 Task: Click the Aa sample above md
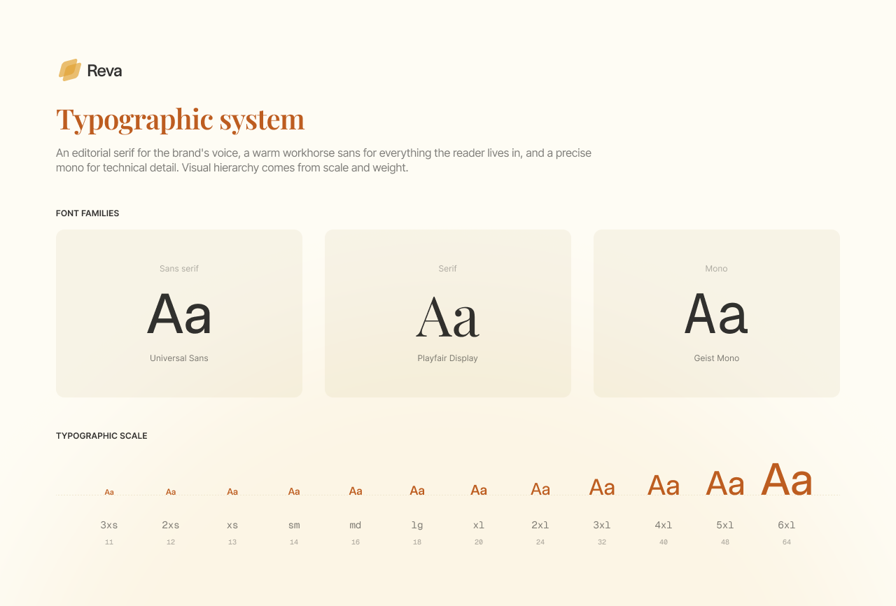click(x=356, y=491)
